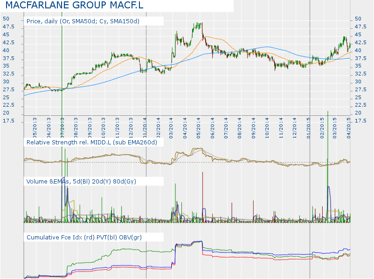Click the 02/2015 date label
Image resolution: width=374 pixels, height=279 pixels.
(322, 128)
